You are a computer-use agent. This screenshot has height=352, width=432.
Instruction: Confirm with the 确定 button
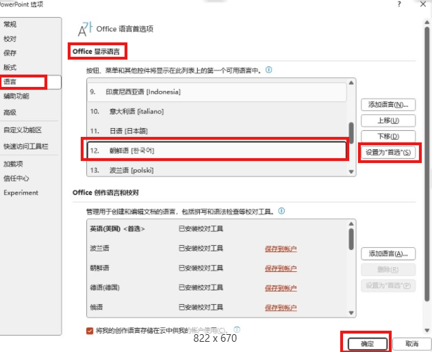(368, 344)
